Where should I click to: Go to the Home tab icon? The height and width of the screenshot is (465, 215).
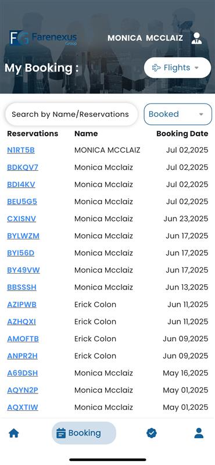click(x=14, y=433)
